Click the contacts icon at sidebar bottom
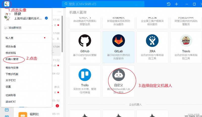The image size is (202, 117). coord(7,116)
